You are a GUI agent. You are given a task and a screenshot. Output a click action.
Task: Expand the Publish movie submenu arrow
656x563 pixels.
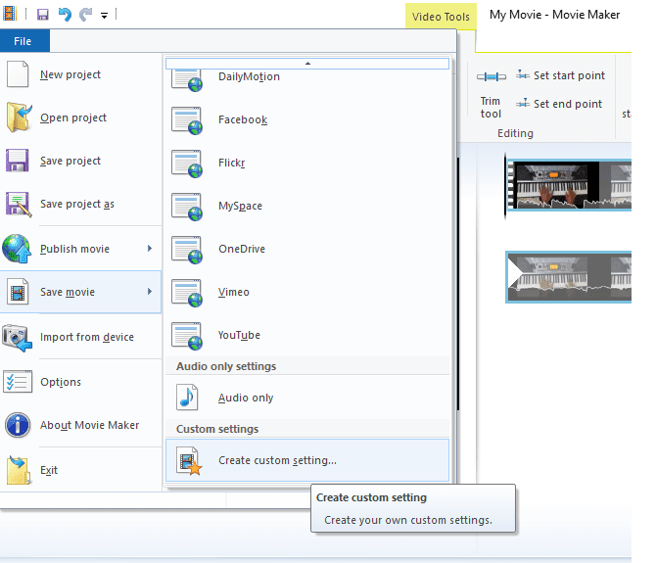pos(150,249)
